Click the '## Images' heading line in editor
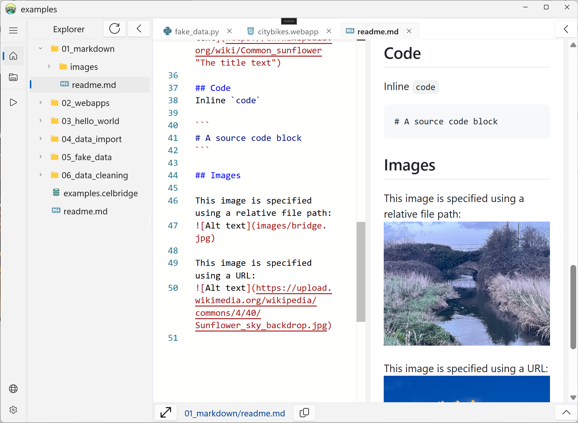578x423 pixels. point(218,175)
